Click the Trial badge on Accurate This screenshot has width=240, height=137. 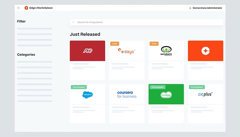pyautogui.click(x=154, y=43)
